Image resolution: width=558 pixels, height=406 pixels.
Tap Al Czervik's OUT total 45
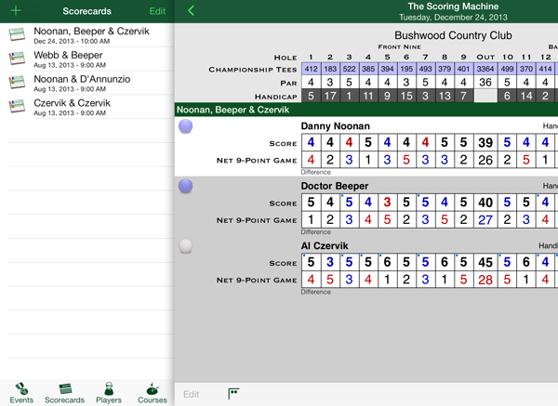(485, 262)
